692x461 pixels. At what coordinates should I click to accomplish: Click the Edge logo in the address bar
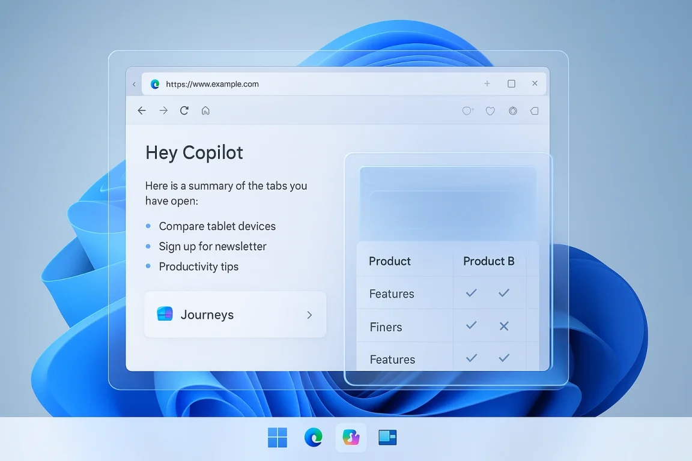coord(155,84)
